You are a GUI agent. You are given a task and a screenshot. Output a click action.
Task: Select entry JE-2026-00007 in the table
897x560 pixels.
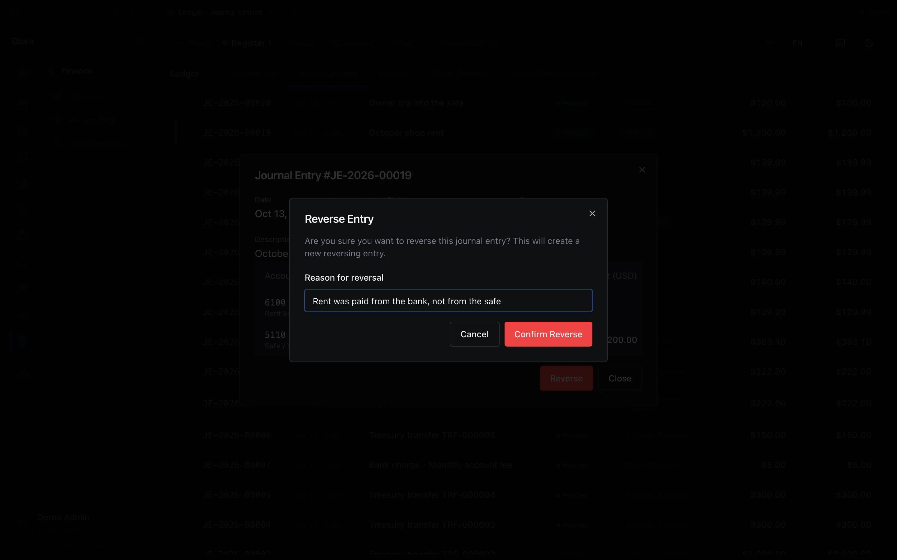236,465
